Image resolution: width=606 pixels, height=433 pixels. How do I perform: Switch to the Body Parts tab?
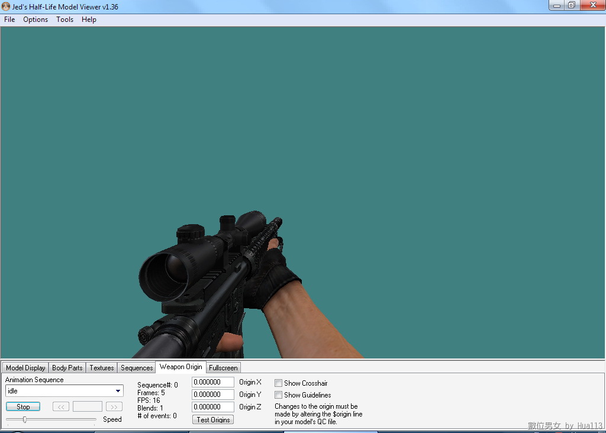pyautogui.click(x=67, y=368)
